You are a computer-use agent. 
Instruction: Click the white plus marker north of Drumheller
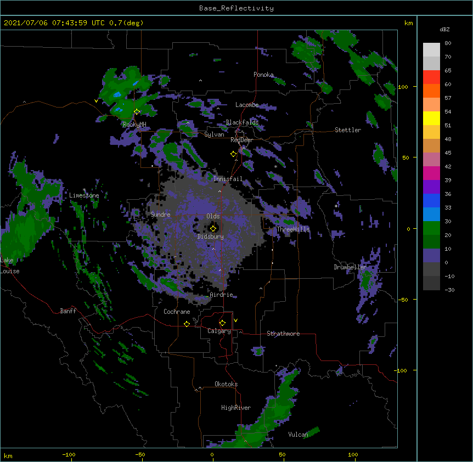[336, 206]
